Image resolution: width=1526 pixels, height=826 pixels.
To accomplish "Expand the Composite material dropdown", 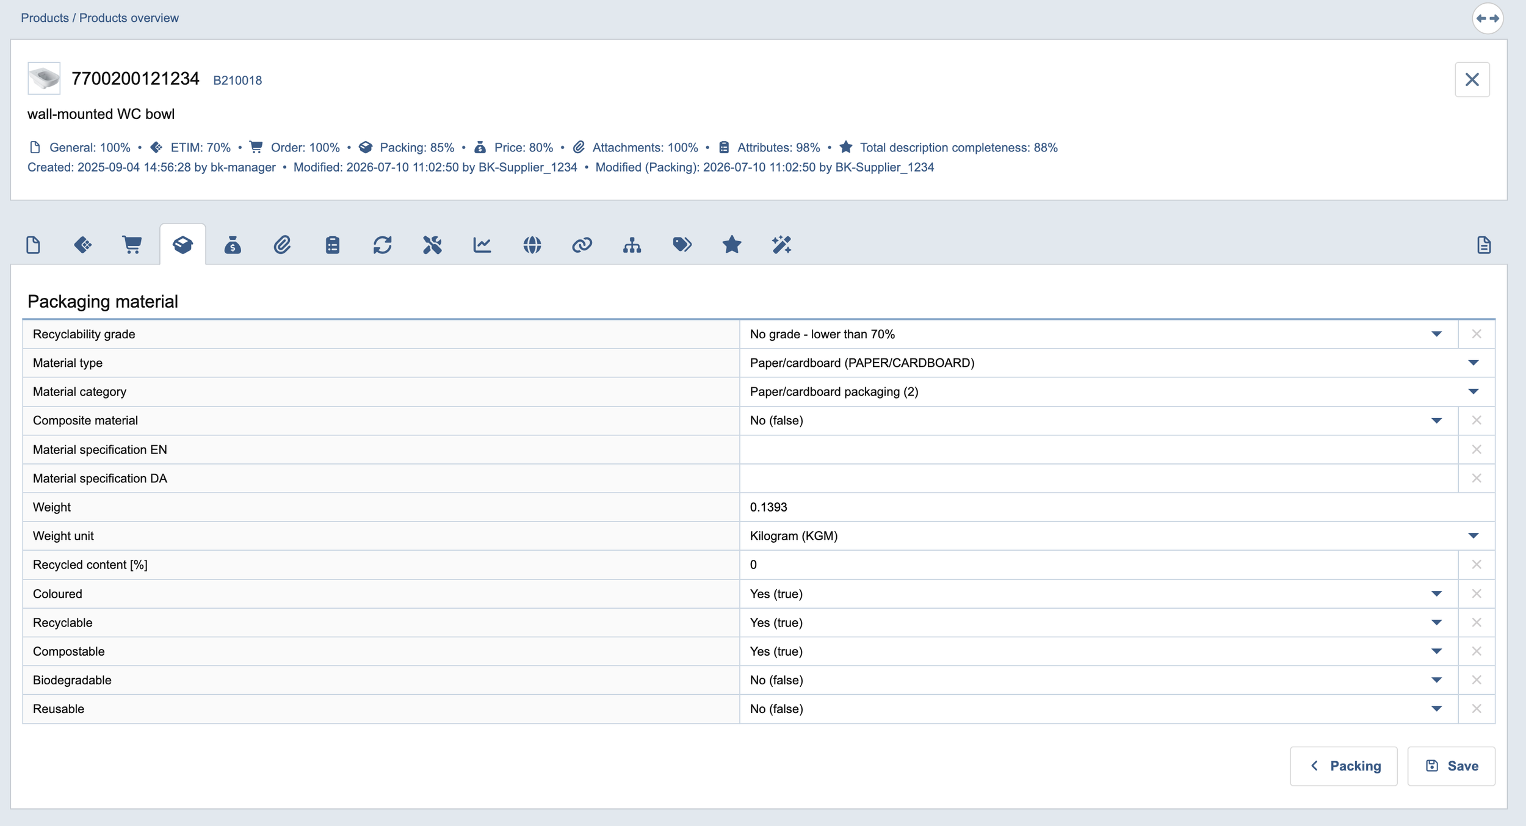I will (x=1437, y=421).
